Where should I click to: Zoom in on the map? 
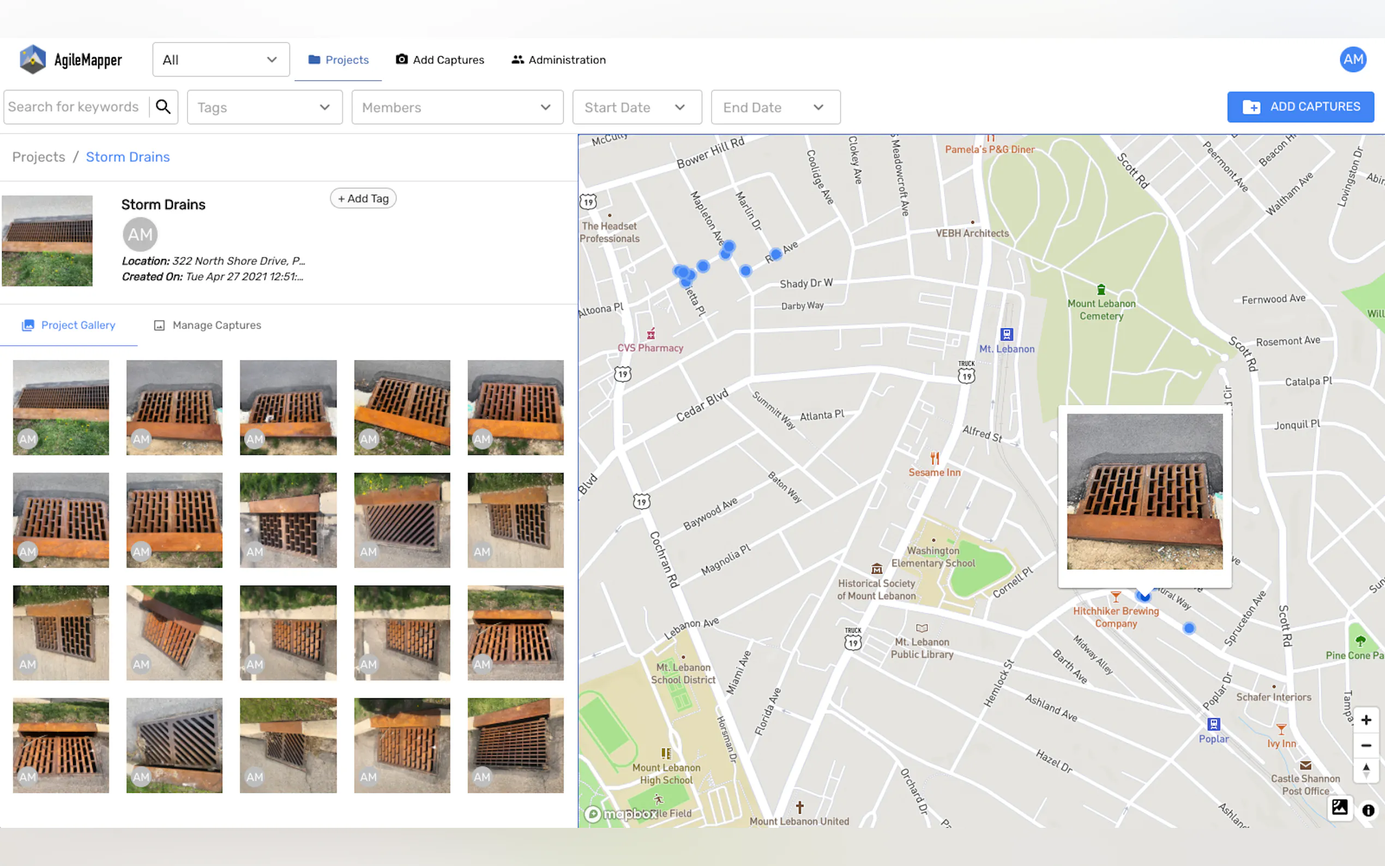(x=1365, y=720)
